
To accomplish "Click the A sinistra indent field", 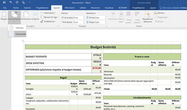I will point(78,18).
